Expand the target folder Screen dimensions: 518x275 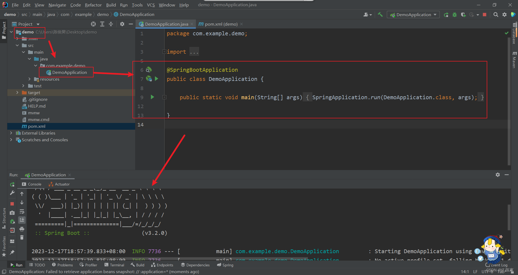[17, 92]
